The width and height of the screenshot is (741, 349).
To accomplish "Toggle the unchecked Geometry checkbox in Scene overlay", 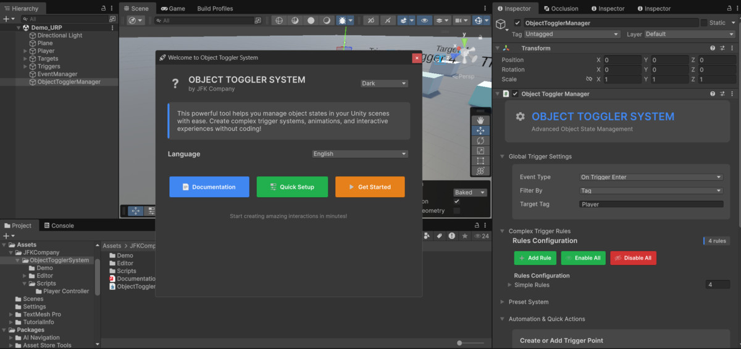I will coord(457,211).
